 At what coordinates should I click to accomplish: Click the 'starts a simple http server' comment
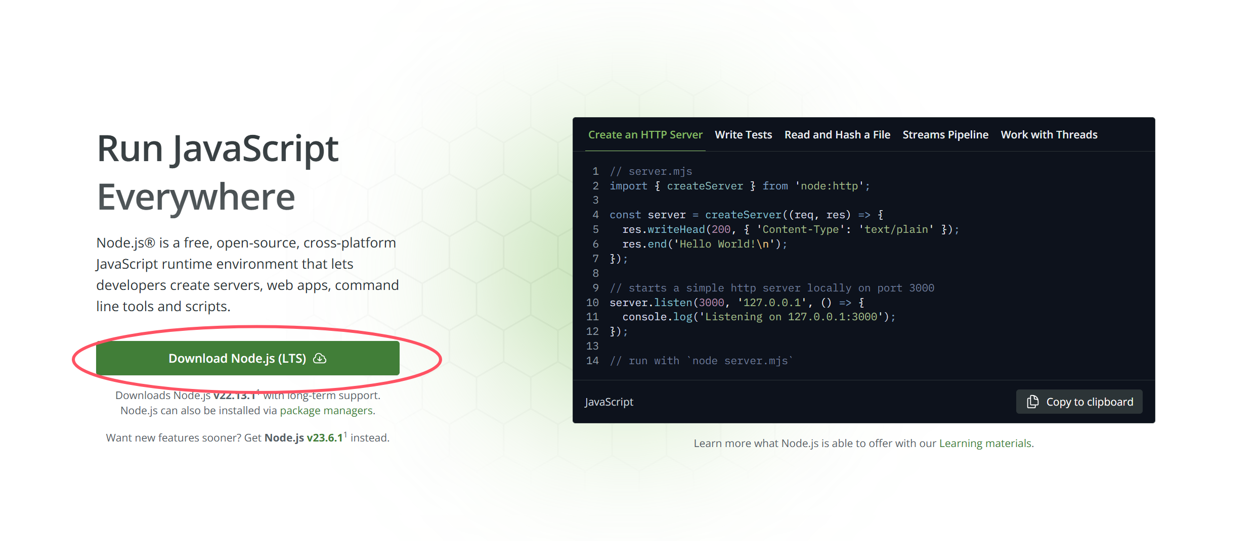point(772,288)
